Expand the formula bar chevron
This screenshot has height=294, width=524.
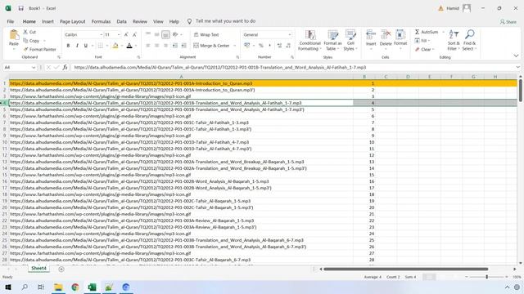point(517,67)
